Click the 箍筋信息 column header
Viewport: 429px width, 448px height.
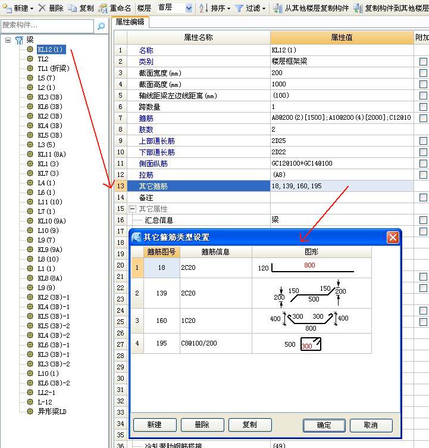(x=215, y=252)
